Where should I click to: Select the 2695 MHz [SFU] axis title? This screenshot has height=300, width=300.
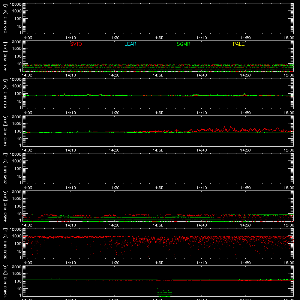5,168
